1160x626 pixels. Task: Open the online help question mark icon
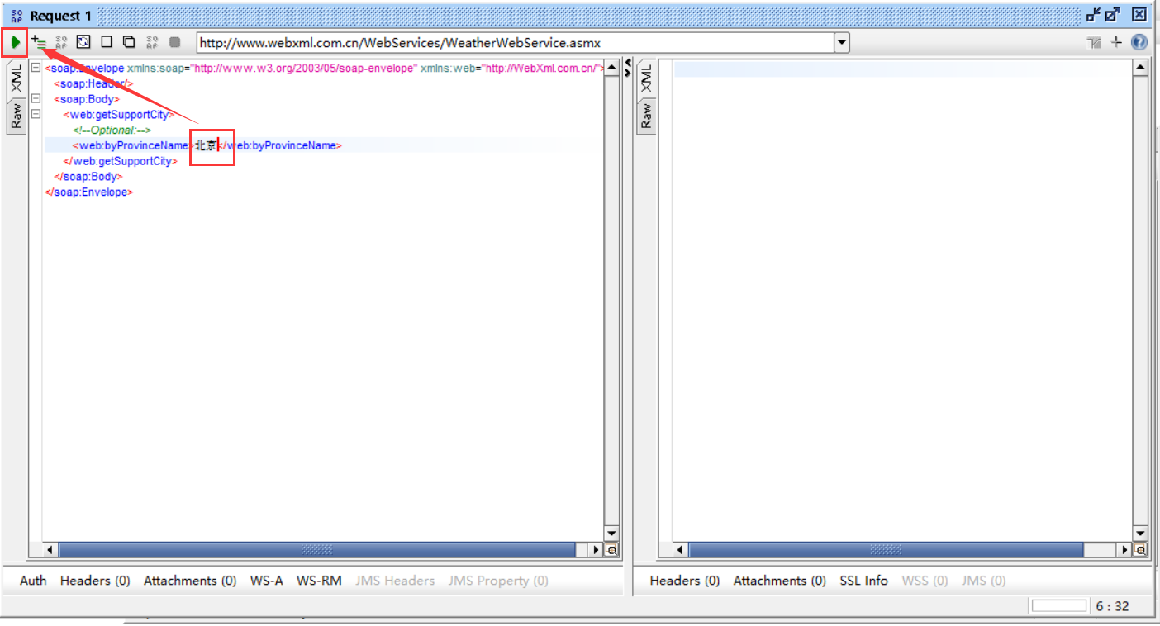[x=1139, y=42]
